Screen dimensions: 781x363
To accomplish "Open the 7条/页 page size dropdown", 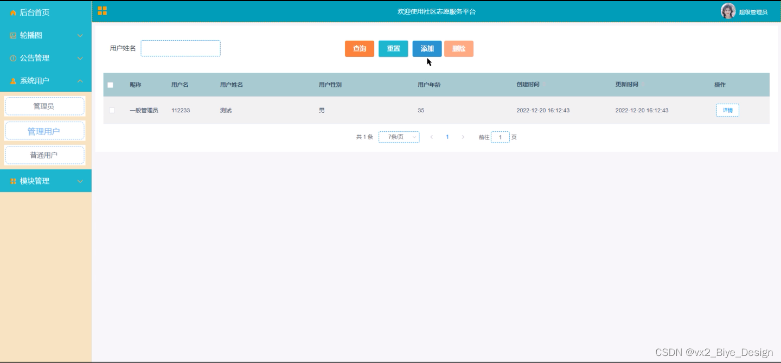I will pos(399,137).
